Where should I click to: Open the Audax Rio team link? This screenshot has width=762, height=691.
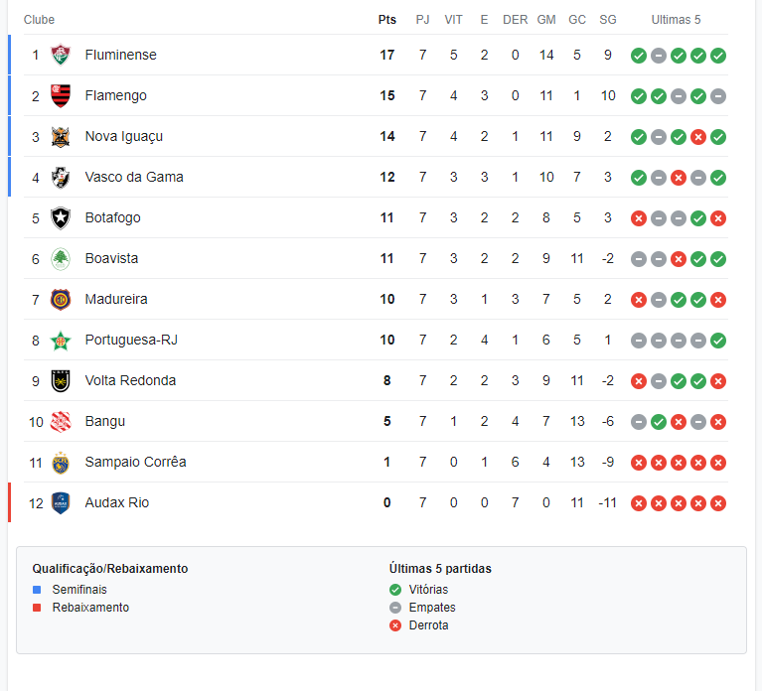117,502
